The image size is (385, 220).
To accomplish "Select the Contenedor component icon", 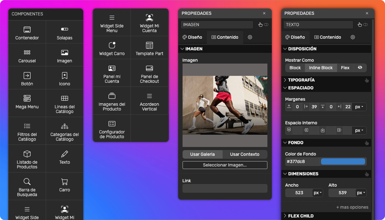I will 27,30.
